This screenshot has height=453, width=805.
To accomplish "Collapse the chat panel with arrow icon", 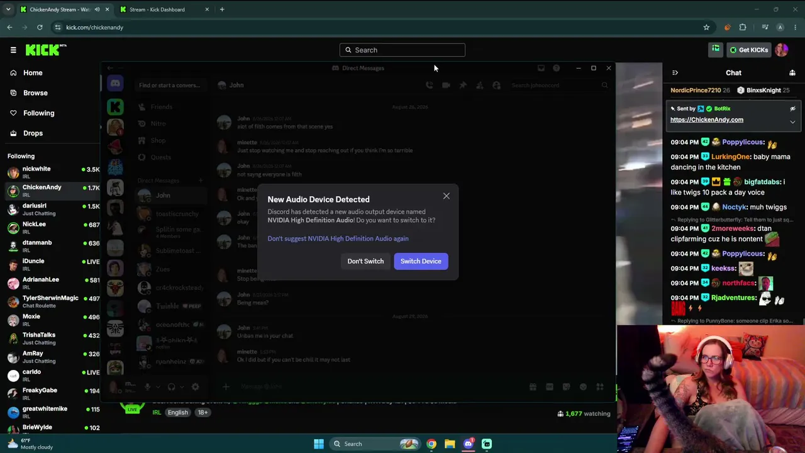I will coord(675,73).
